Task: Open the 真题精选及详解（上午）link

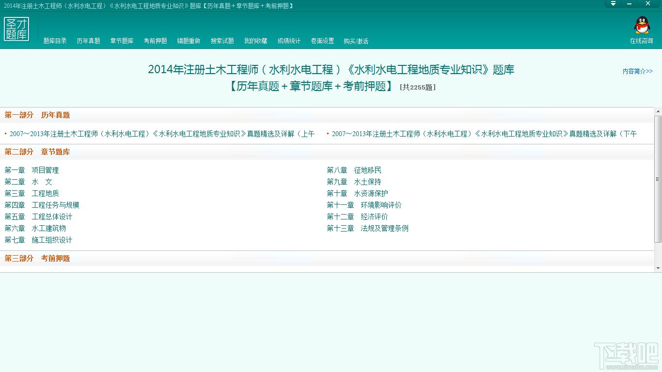Action: pos(160,134)
